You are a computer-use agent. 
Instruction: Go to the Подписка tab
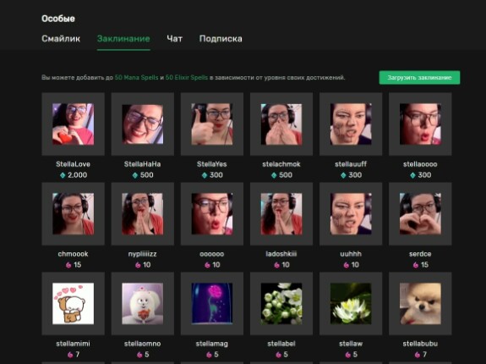pos(221,39)
